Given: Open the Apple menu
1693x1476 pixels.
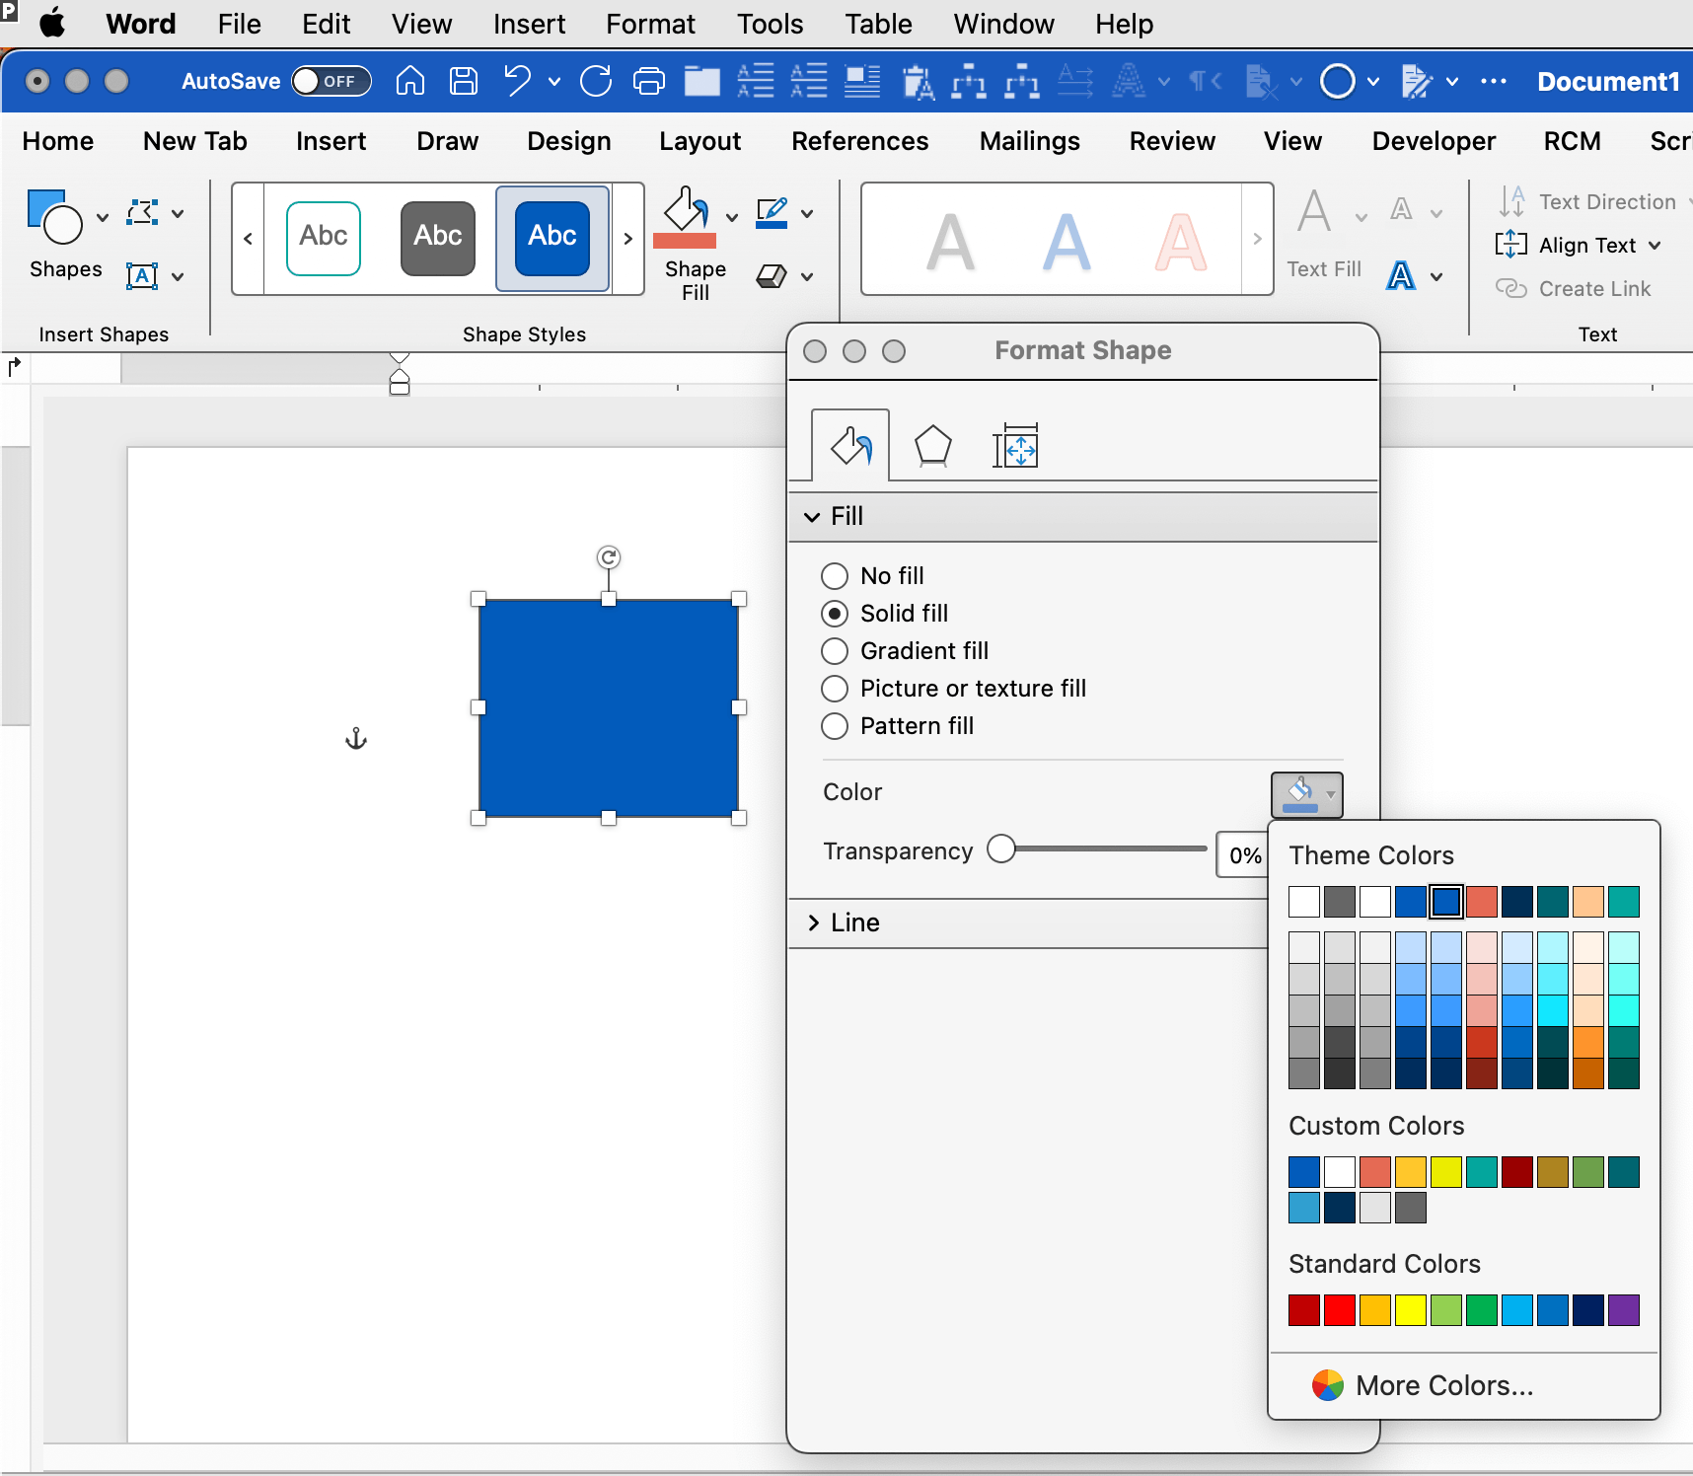Looking at the screenshot, I should click(52, 23).
